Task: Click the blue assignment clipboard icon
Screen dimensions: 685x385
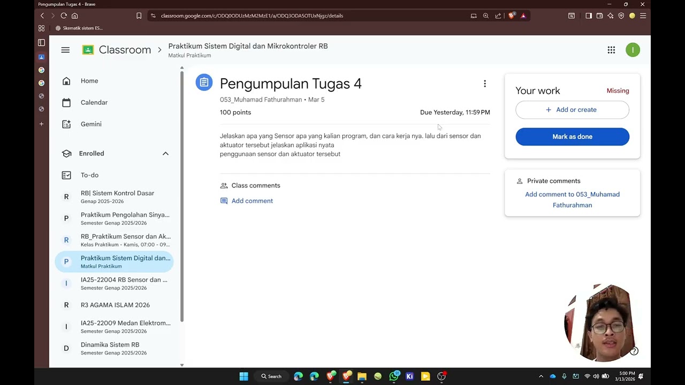Action: tap(204, 82)
